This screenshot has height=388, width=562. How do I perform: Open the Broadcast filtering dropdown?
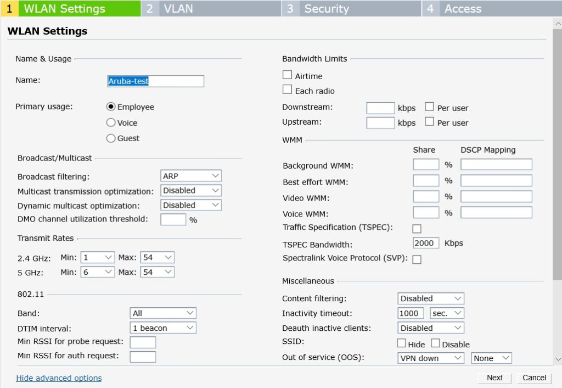pyautogui.click(x=190, y=176)
